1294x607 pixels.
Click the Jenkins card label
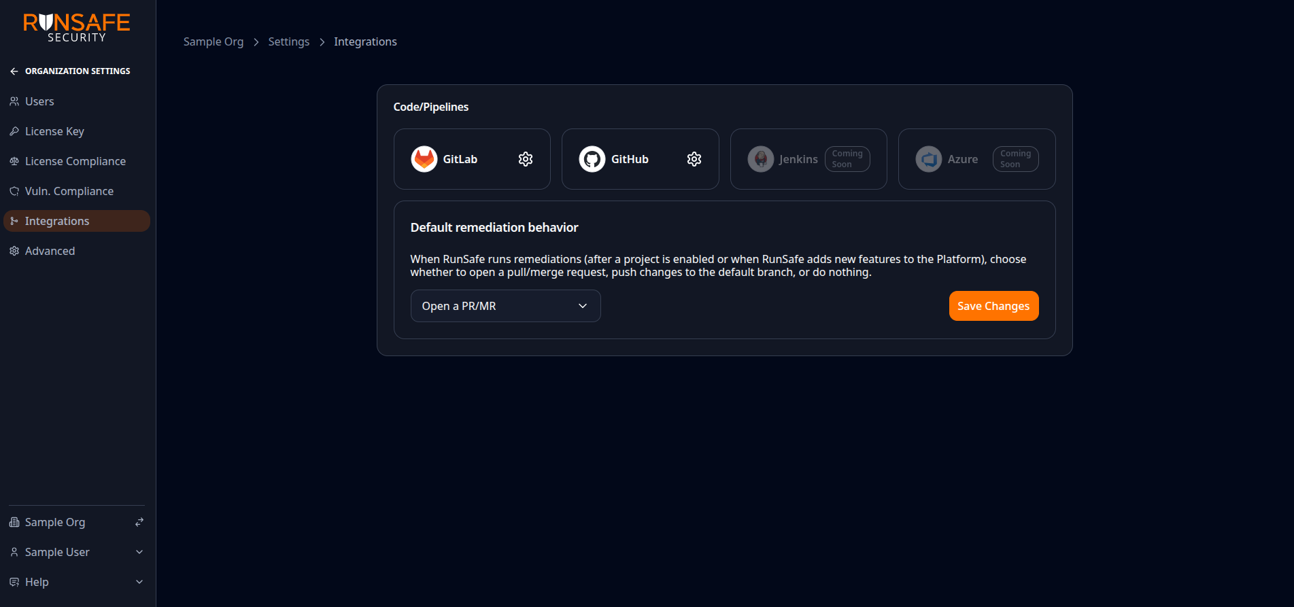(x=798, y=159)
